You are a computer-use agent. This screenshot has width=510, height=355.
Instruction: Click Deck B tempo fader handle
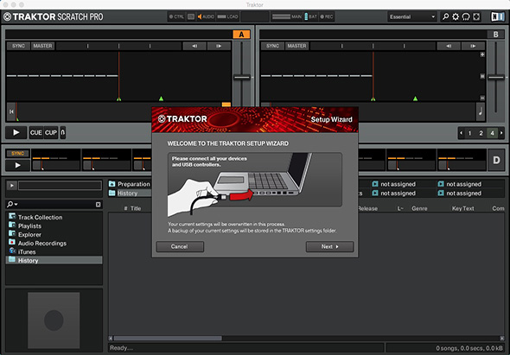click(x=496, y=78)
